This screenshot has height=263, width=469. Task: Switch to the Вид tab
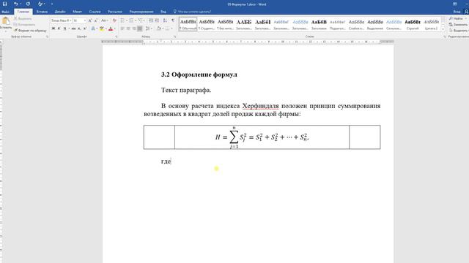click(163, 12)
